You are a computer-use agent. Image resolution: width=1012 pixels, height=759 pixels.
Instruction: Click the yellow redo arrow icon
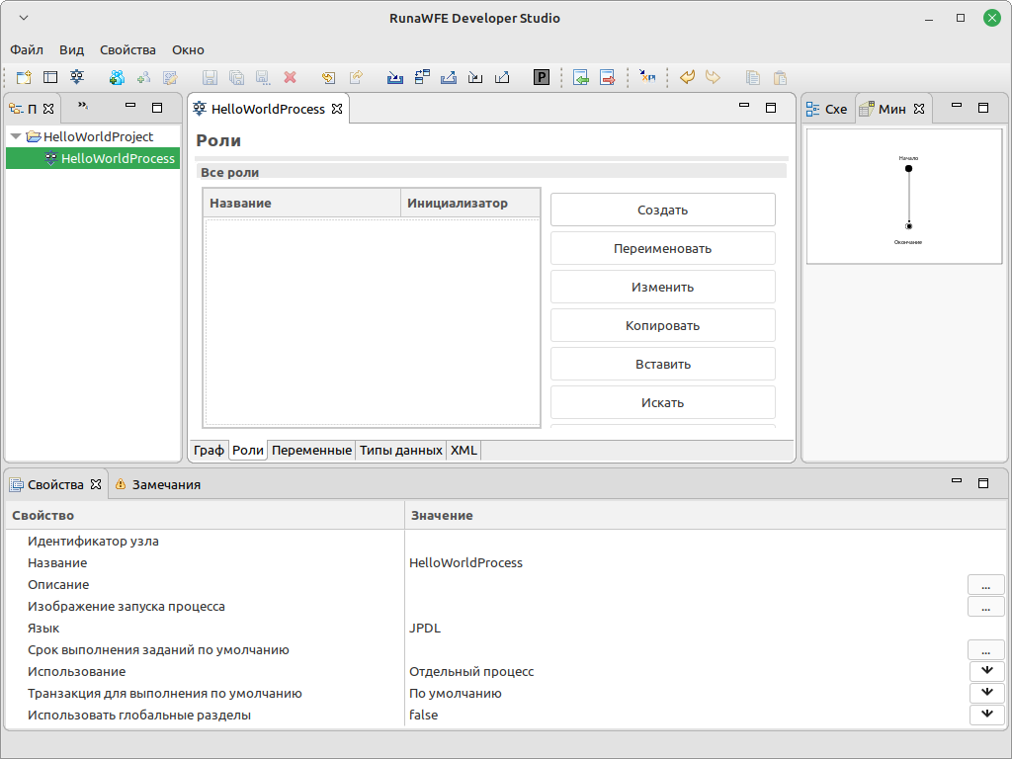pos(713,77)
